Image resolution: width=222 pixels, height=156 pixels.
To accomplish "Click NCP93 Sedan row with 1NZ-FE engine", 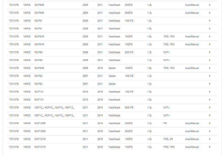I will [x=112, y=76].
